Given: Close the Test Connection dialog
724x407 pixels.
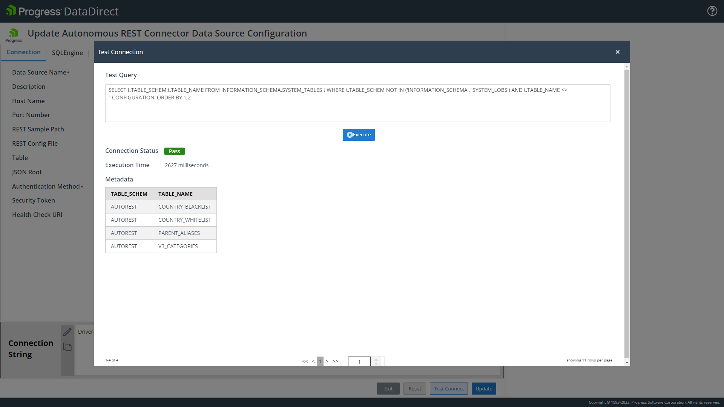Looking at the screenshot, I should click(x=618, y=52).
